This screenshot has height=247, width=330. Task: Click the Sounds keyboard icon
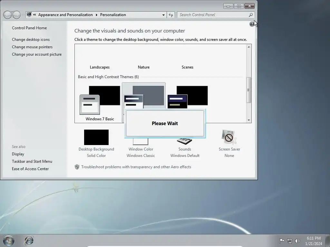tap(185, 141)
